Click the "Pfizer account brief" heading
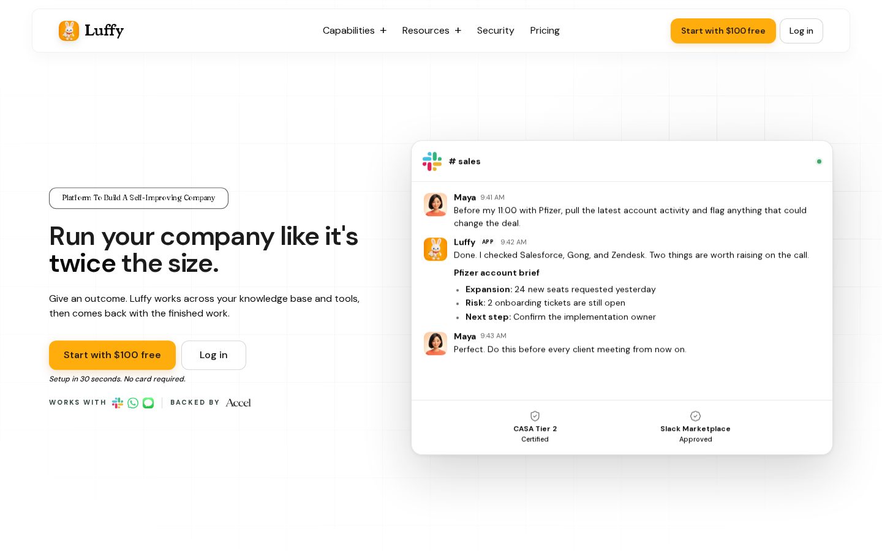Screen dimensions: 882x551 (x=497, y=273)
